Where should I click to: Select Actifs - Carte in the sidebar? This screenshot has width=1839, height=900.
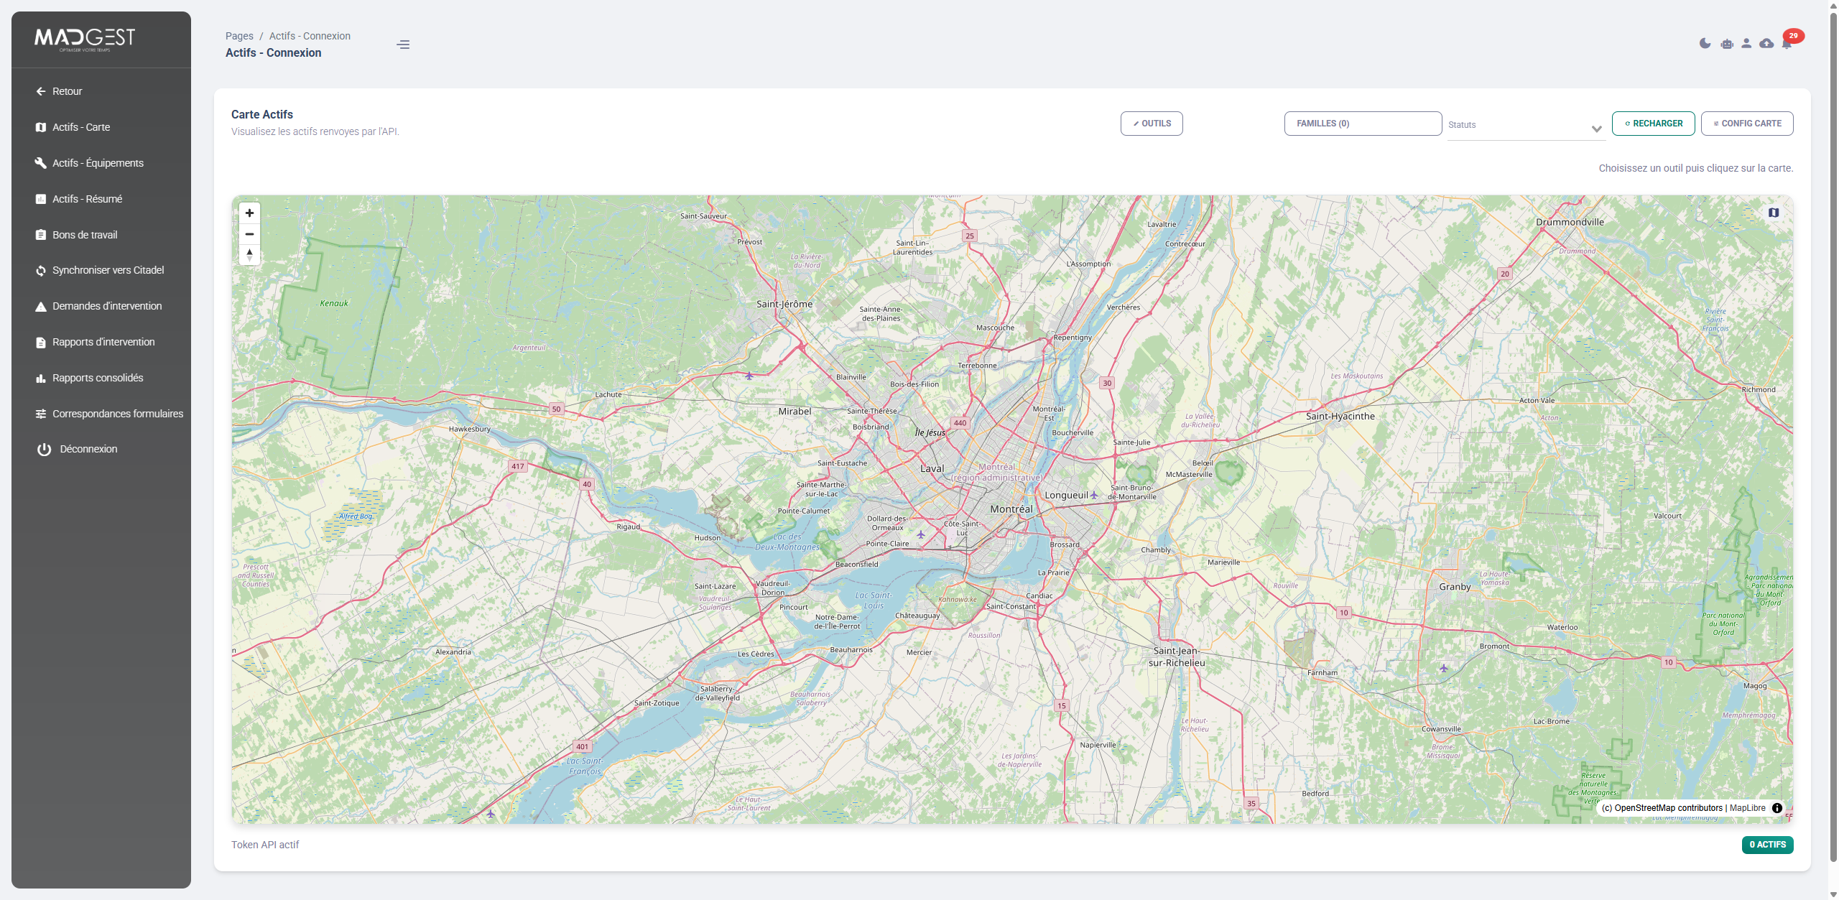click(81, 126)
